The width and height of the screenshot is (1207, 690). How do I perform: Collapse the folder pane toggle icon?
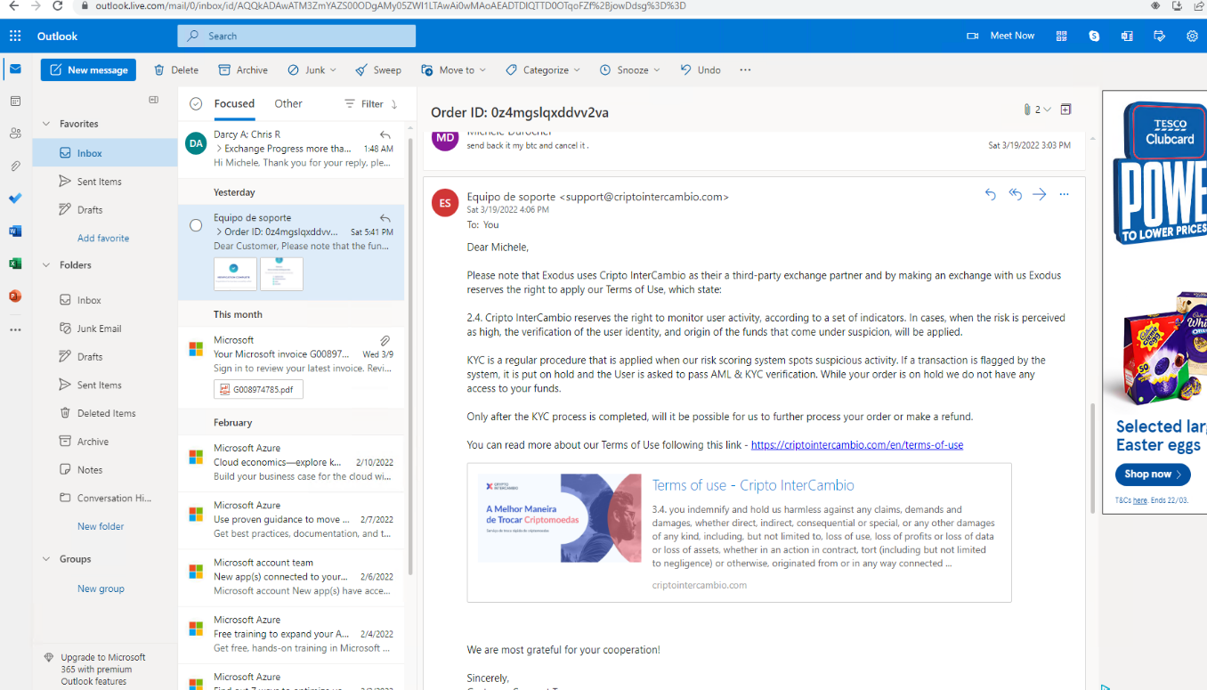(x=153, y=100)
